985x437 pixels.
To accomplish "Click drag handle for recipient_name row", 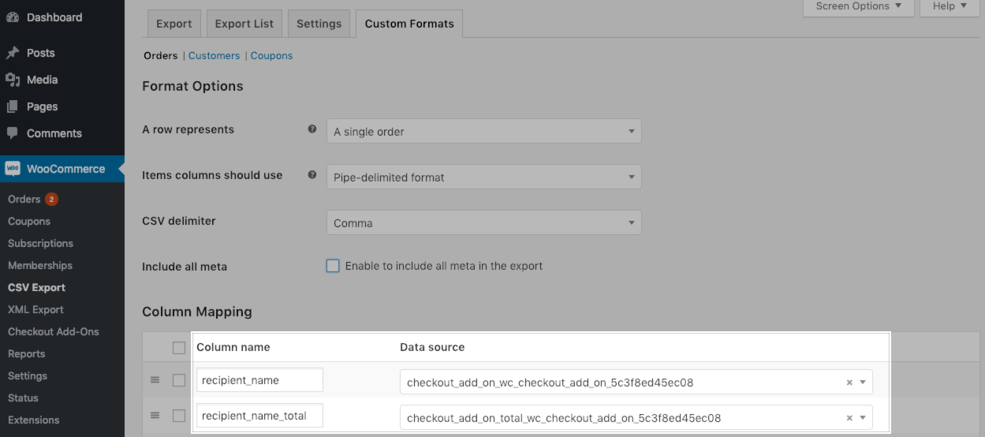I will [155, 380].
